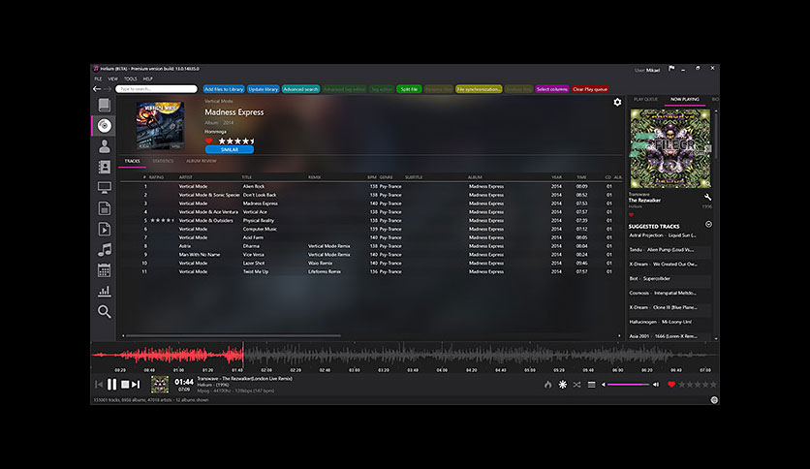The height and width of the screenshot is (469, 810).
Task: Toggle favorite heart in player bar
Action: click(671, 385)
